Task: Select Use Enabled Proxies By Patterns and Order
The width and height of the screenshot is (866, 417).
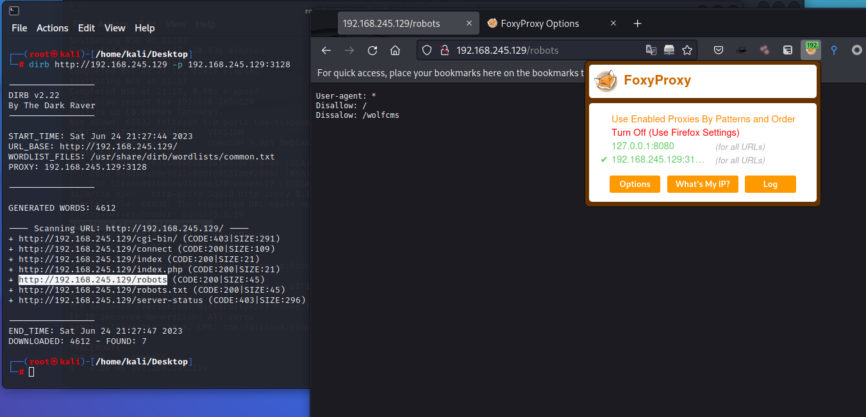Action: coord(703,119)
